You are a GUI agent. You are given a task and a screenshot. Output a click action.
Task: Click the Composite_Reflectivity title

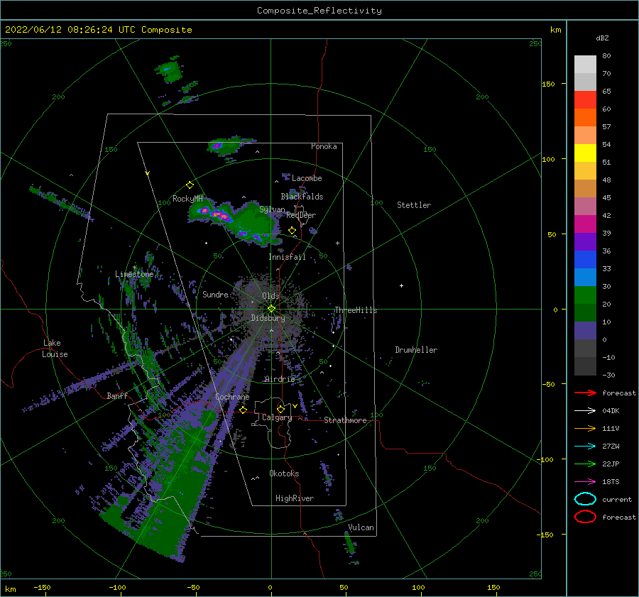(319, 11)
